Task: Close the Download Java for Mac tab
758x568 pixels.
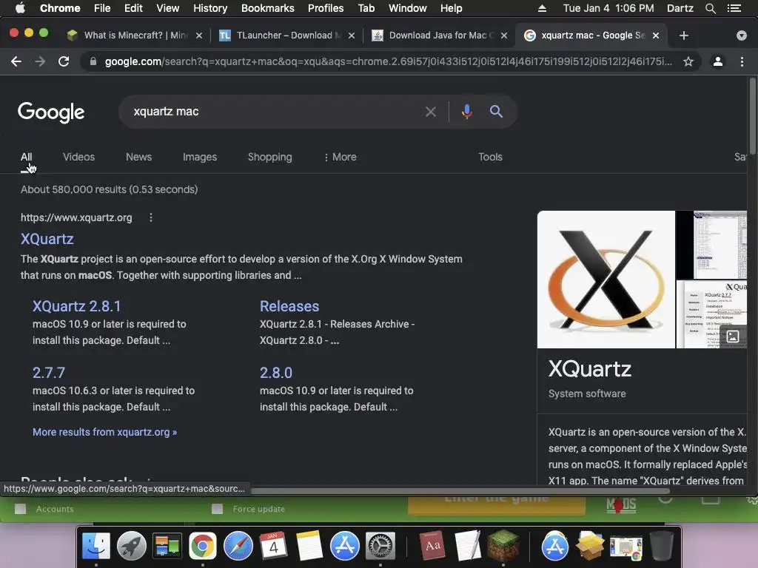Action: (x=503, y=35)
